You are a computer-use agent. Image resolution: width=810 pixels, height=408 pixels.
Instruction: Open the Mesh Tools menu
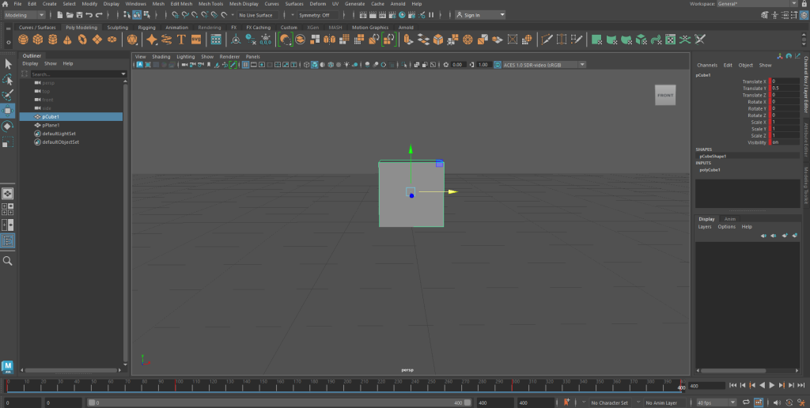pyautogui.click(x=210, y=4)
